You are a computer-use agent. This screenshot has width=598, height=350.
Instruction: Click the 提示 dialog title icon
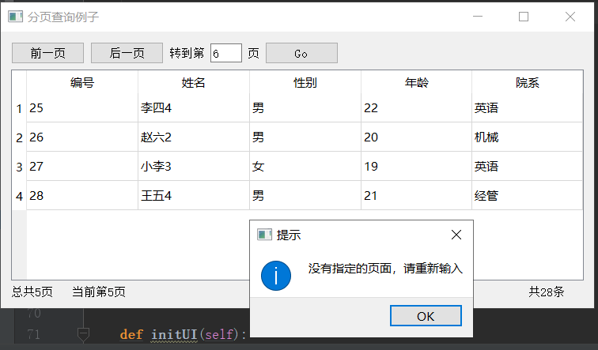pyautogui.click(x=264, y=235)
